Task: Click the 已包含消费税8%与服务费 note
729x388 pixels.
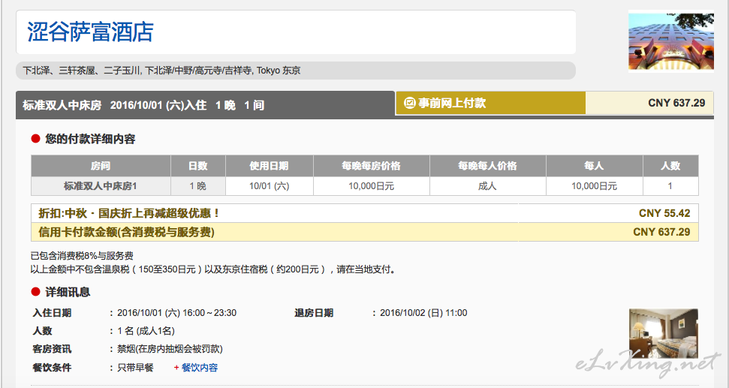Action: (x=82, y=256)
